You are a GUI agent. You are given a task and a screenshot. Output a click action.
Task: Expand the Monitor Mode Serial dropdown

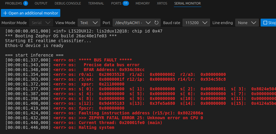point(41,23)
